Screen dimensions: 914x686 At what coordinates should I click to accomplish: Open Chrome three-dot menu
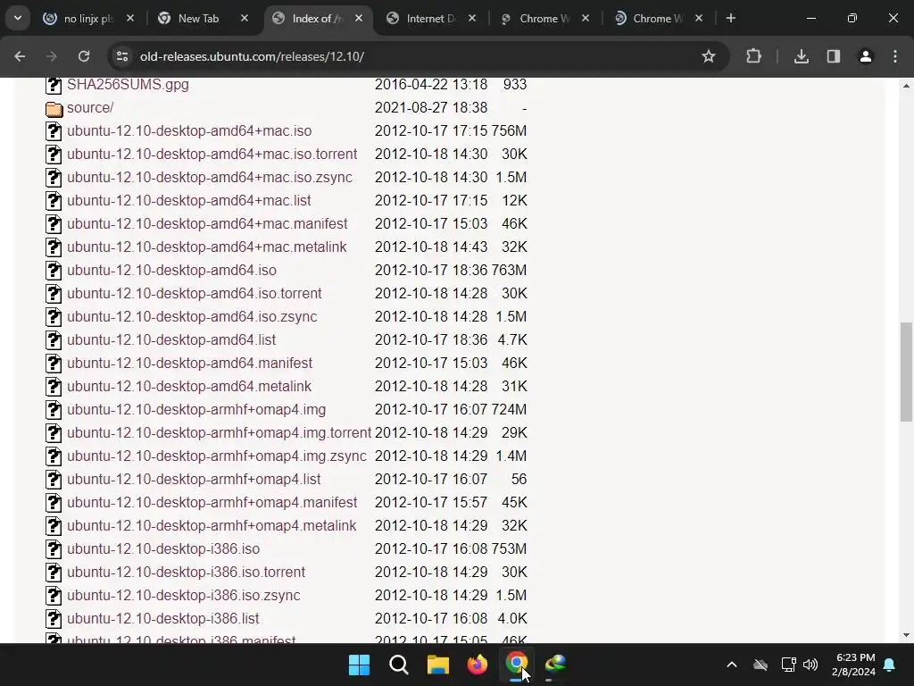pyautogui.click(x=895, y=56)
